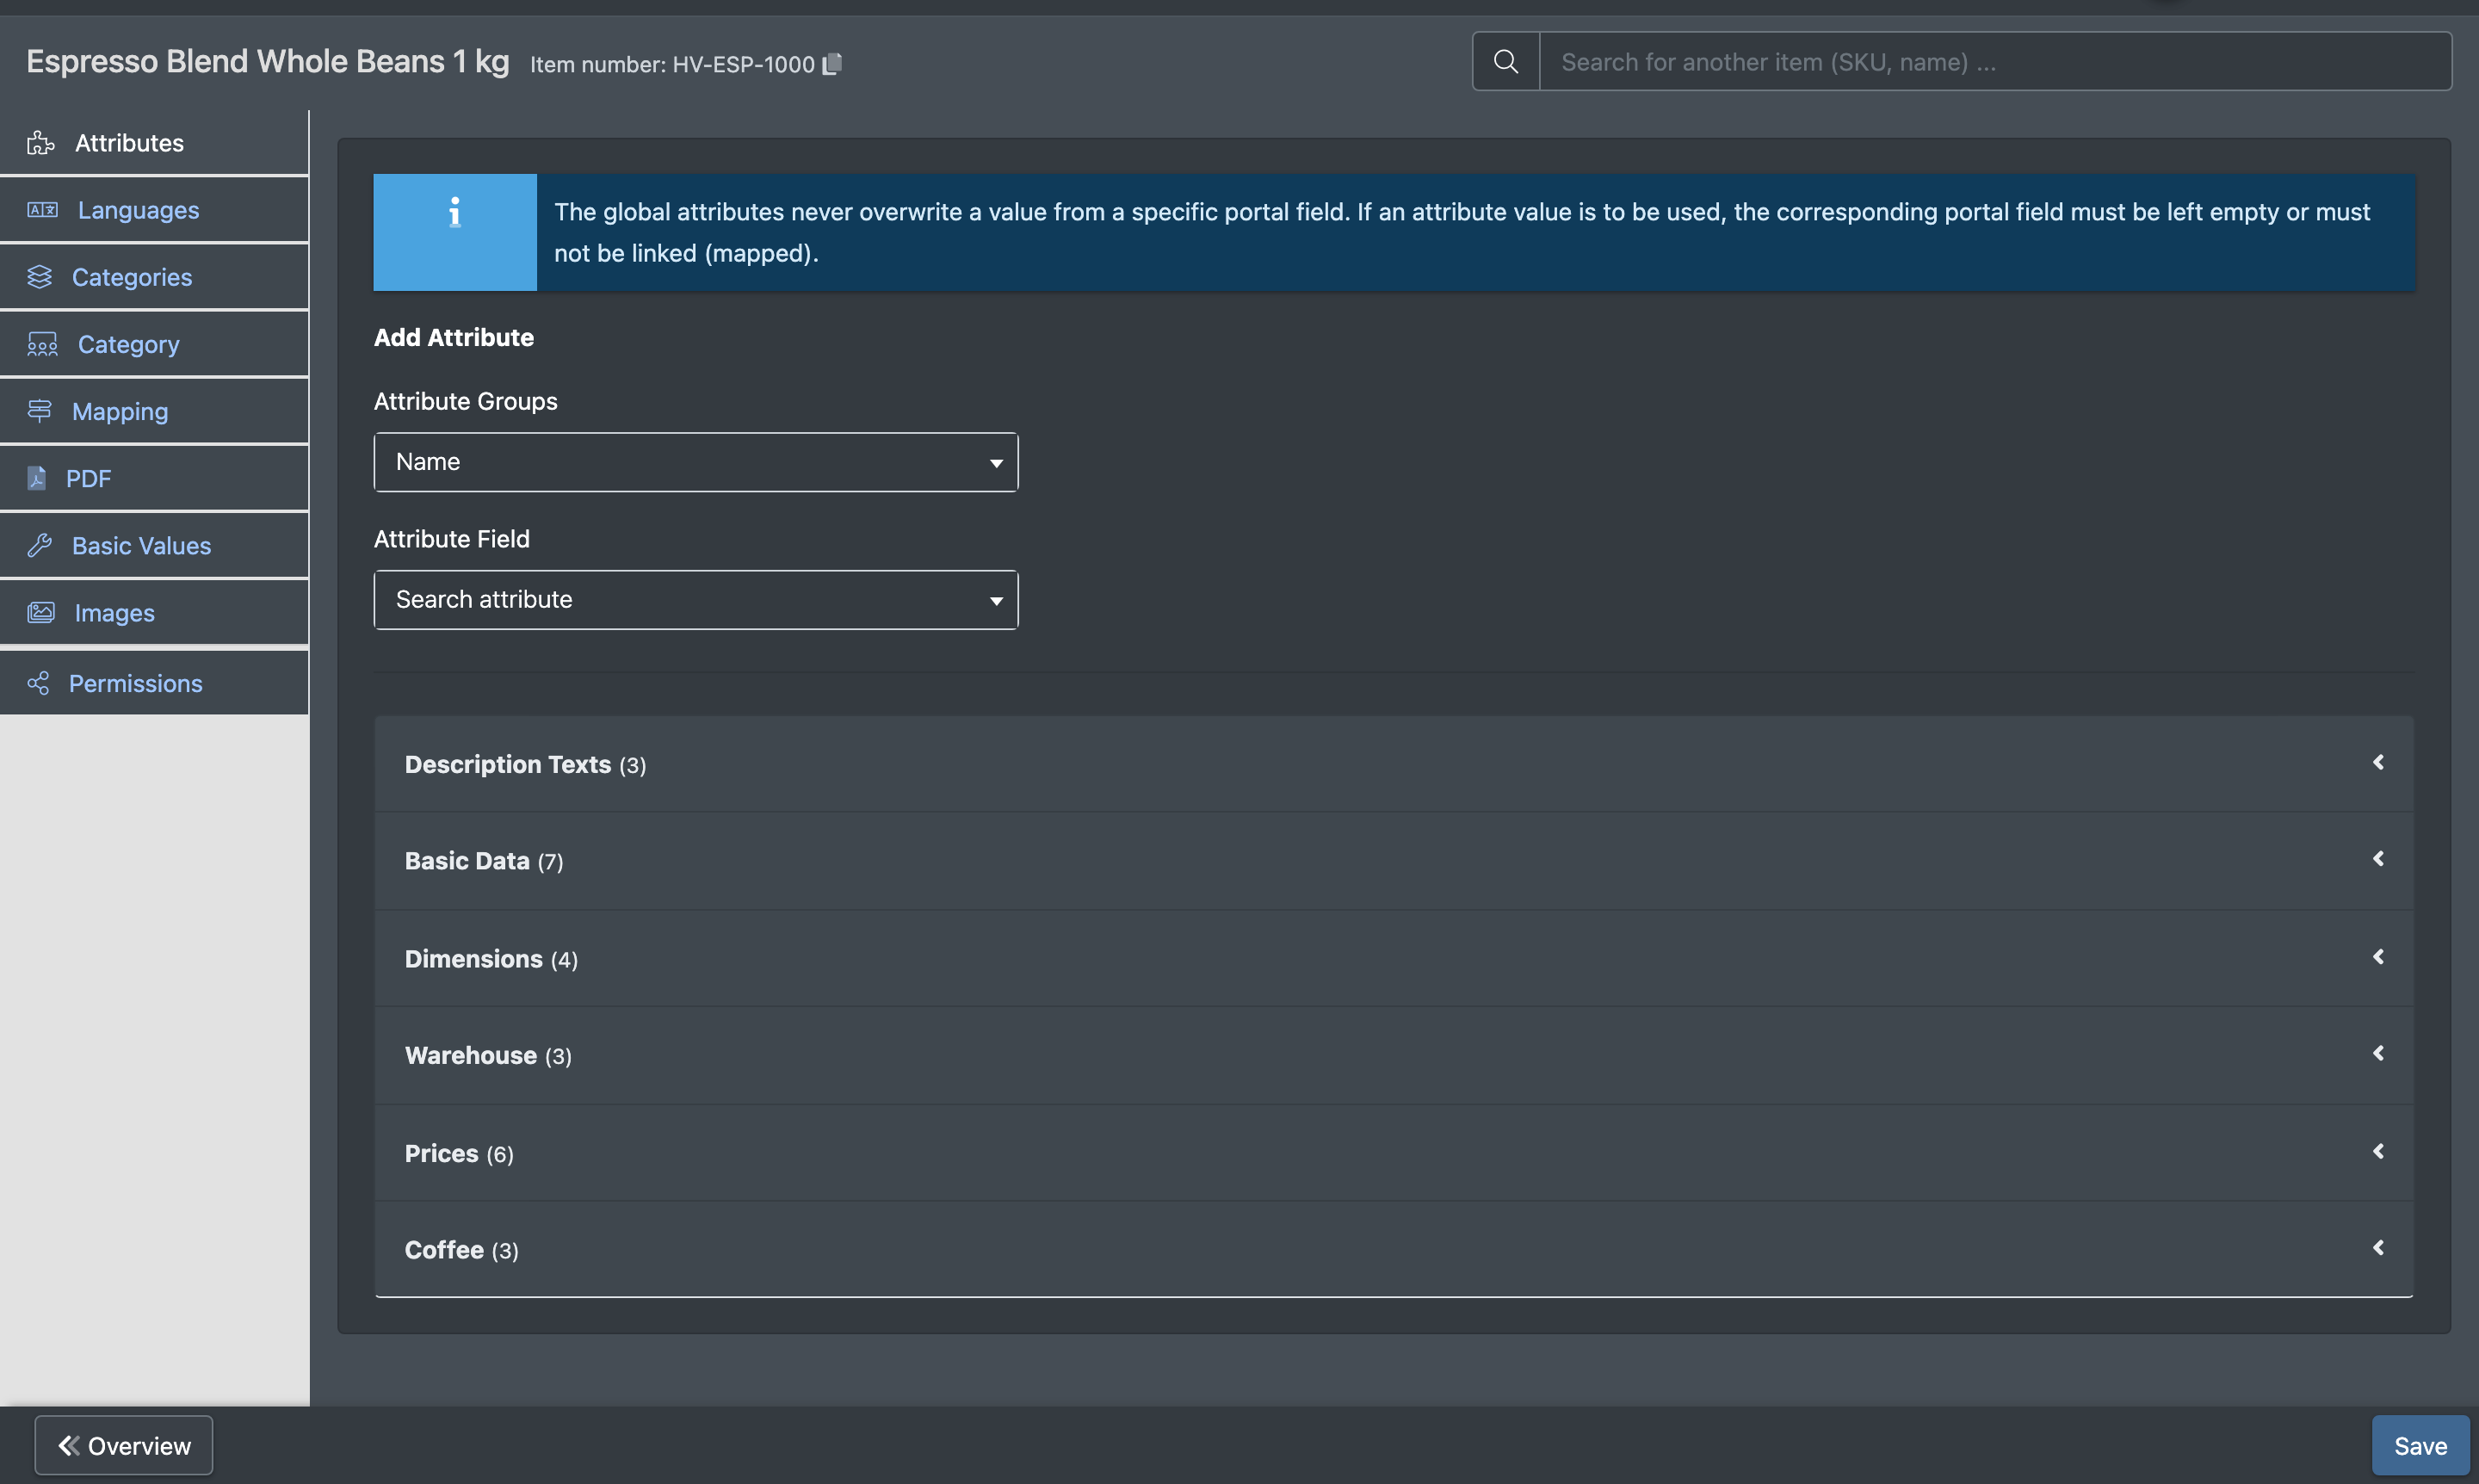Click the Mapping signpost icon
This screenshot has width=2479, height=1484.
coord(40,411)
